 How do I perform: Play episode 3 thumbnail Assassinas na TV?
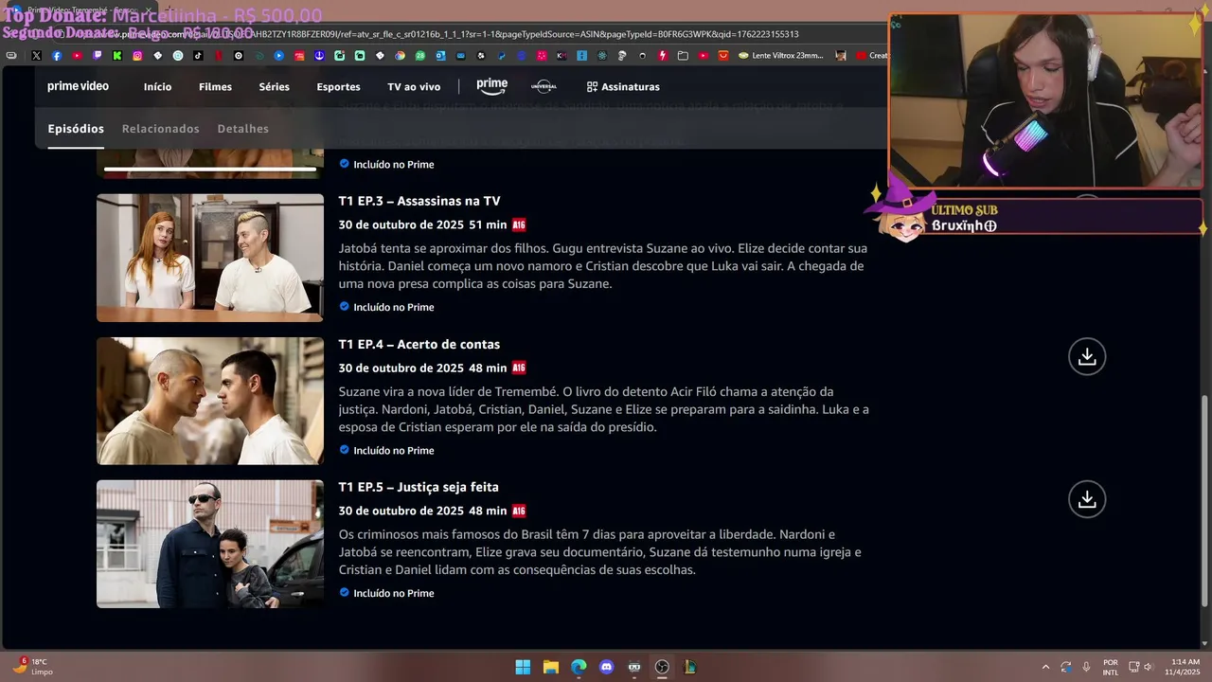click(210, 258)
